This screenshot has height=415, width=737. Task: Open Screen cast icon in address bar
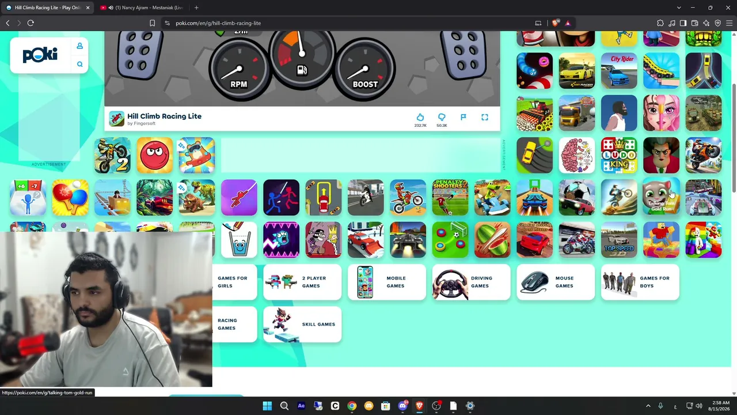(538, 23)
